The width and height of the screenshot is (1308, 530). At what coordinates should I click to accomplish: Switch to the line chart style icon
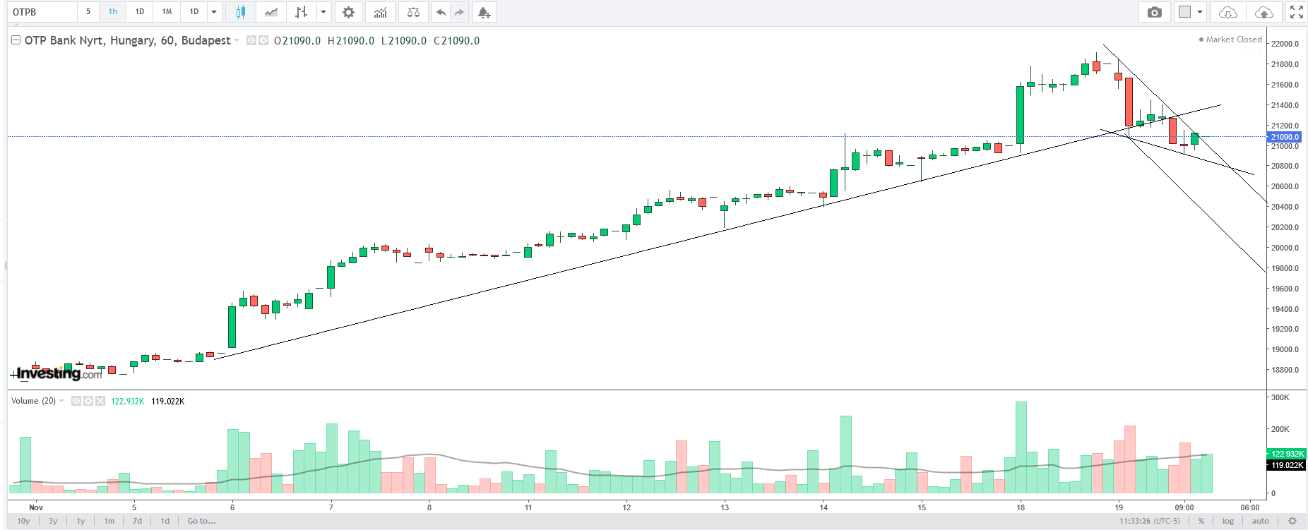click(x=271, y=12)
